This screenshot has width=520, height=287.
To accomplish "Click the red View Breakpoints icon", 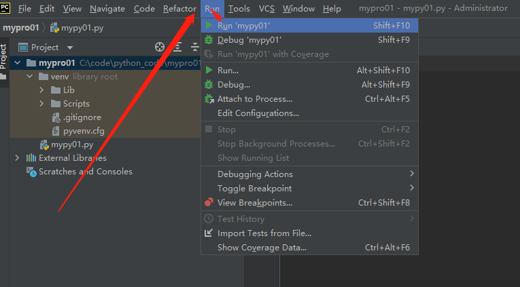I will coord(209,202).
